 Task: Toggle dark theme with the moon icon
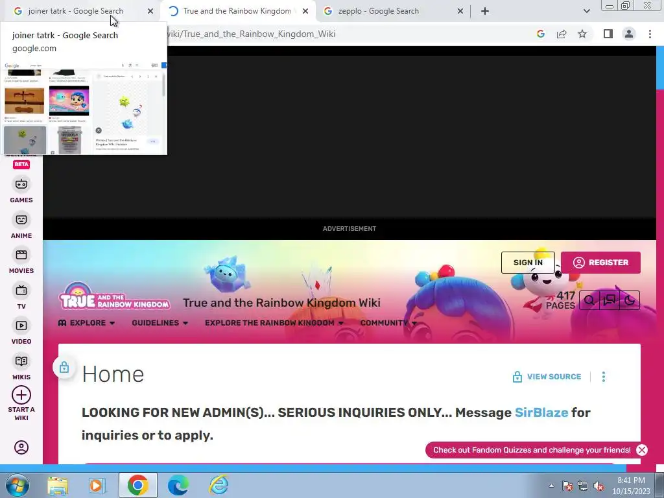coord(629,300)
